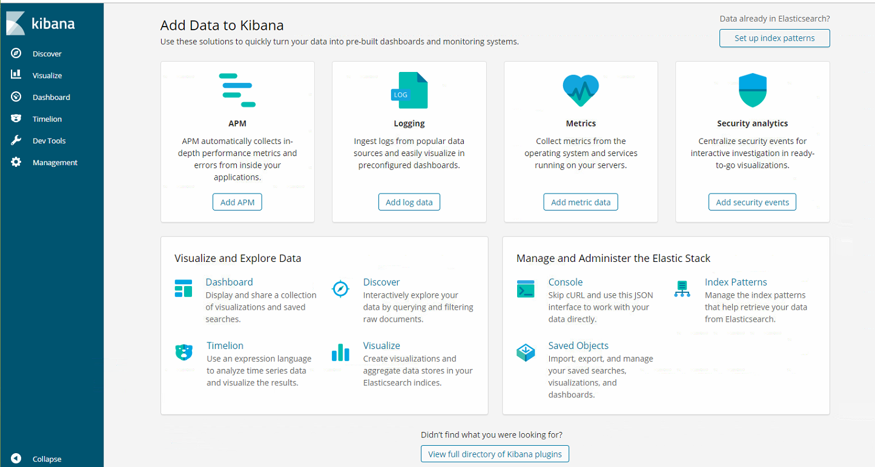875x467 pixels.
Task: Click the Saved Objects box icon
Action: click(x=526, y=353)
